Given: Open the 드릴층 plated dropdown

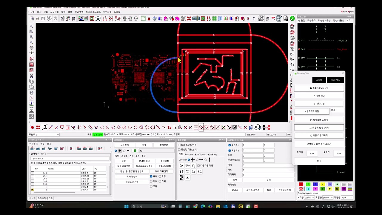Looking at the screenshot, I should tap(327, 197).
